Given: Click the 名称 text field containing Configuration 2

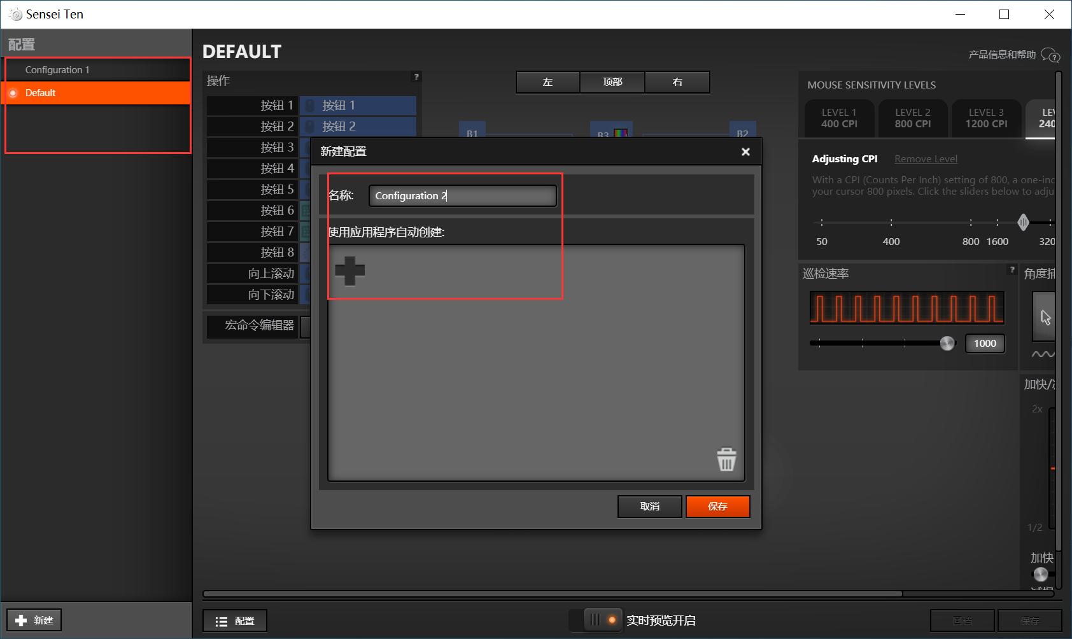Looking at the screenshot, I should point(463,195).
